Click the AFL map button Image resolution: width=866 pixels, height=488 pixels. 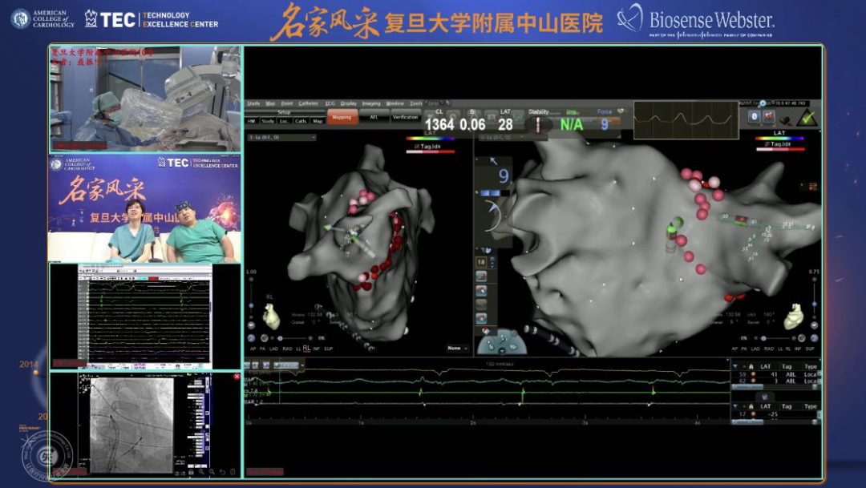click(374, 118)
